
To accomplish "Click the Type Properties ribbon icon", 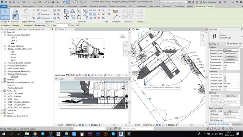I will (15, 11).
